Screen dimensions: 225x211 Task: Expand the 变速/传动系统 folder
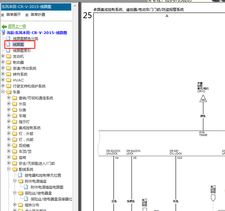3,68
